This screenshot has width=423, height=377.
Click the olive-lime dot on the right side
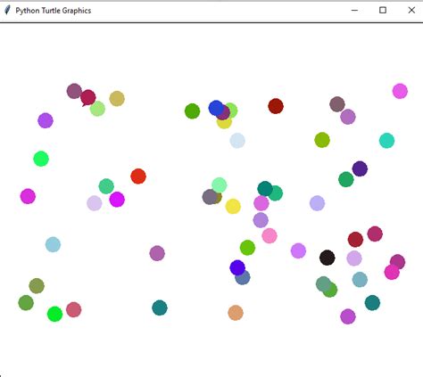(x=322, y=140)
